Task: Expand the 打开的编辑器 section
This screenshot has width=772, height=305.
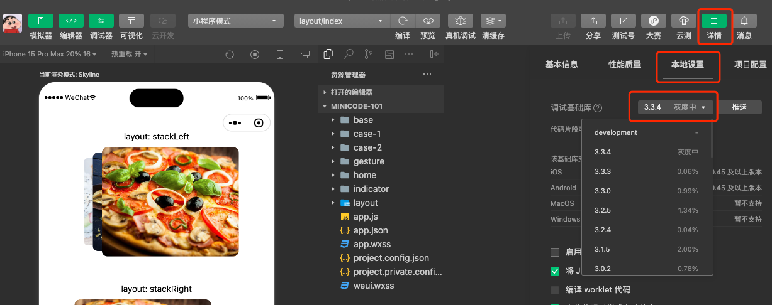Action: click(381, 92)
